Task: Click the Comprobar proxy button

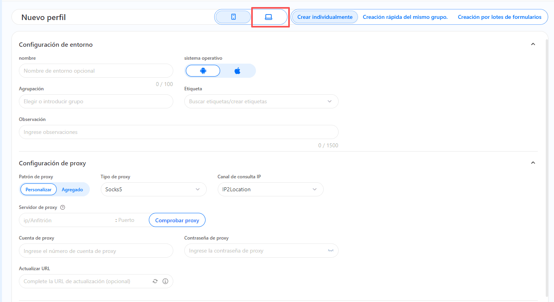Action: (x=177, y=220)
